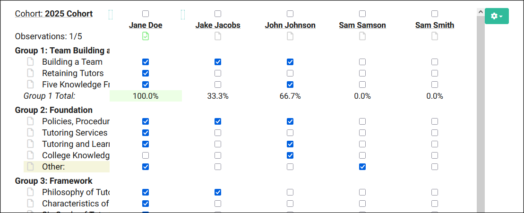Uncheck Other for Sam Samson
The height and width of the screenshot is (213, 524).
(362, 167)
